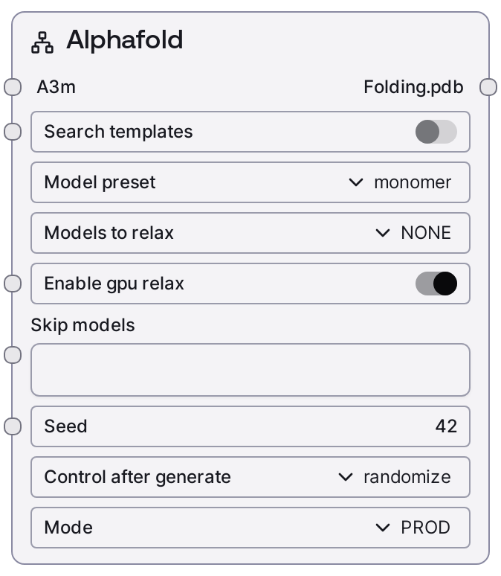Toggle the Search templates switch on

point(436,132)
